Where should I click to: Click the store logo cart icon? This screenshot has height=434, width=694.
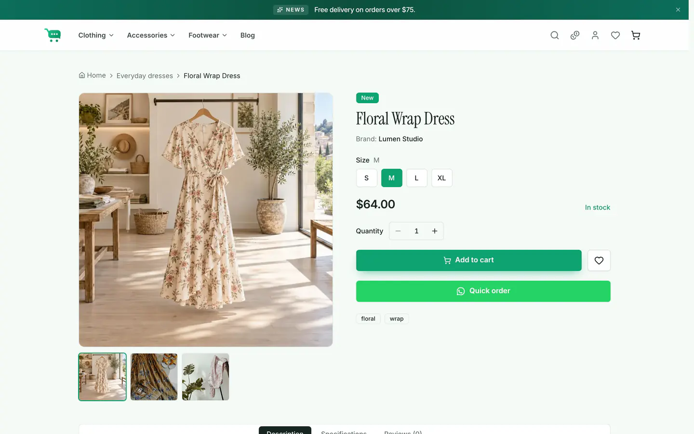coord(53,35)
